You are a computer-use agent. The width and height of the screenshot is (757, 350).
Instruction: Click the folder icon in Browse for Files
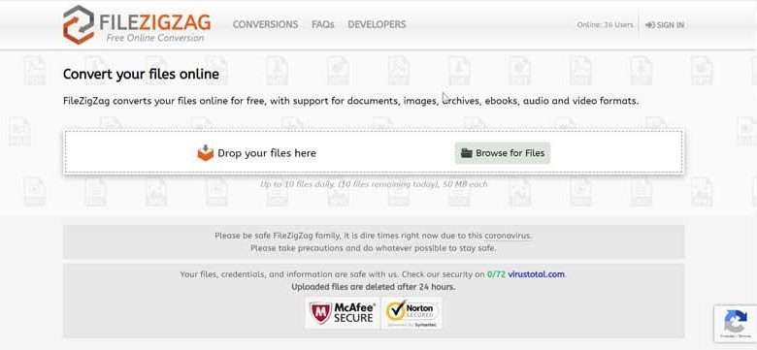click(x=467, y=153)
